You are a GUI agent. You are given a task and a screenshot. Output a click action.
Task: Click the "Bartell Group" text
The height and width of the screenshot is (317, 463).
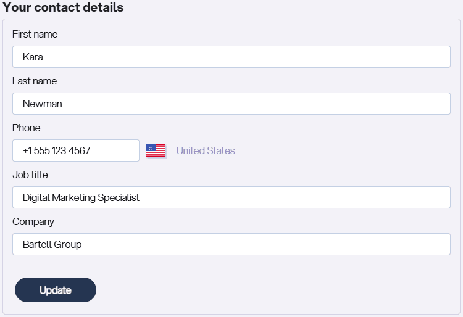[x=52, y=244]
